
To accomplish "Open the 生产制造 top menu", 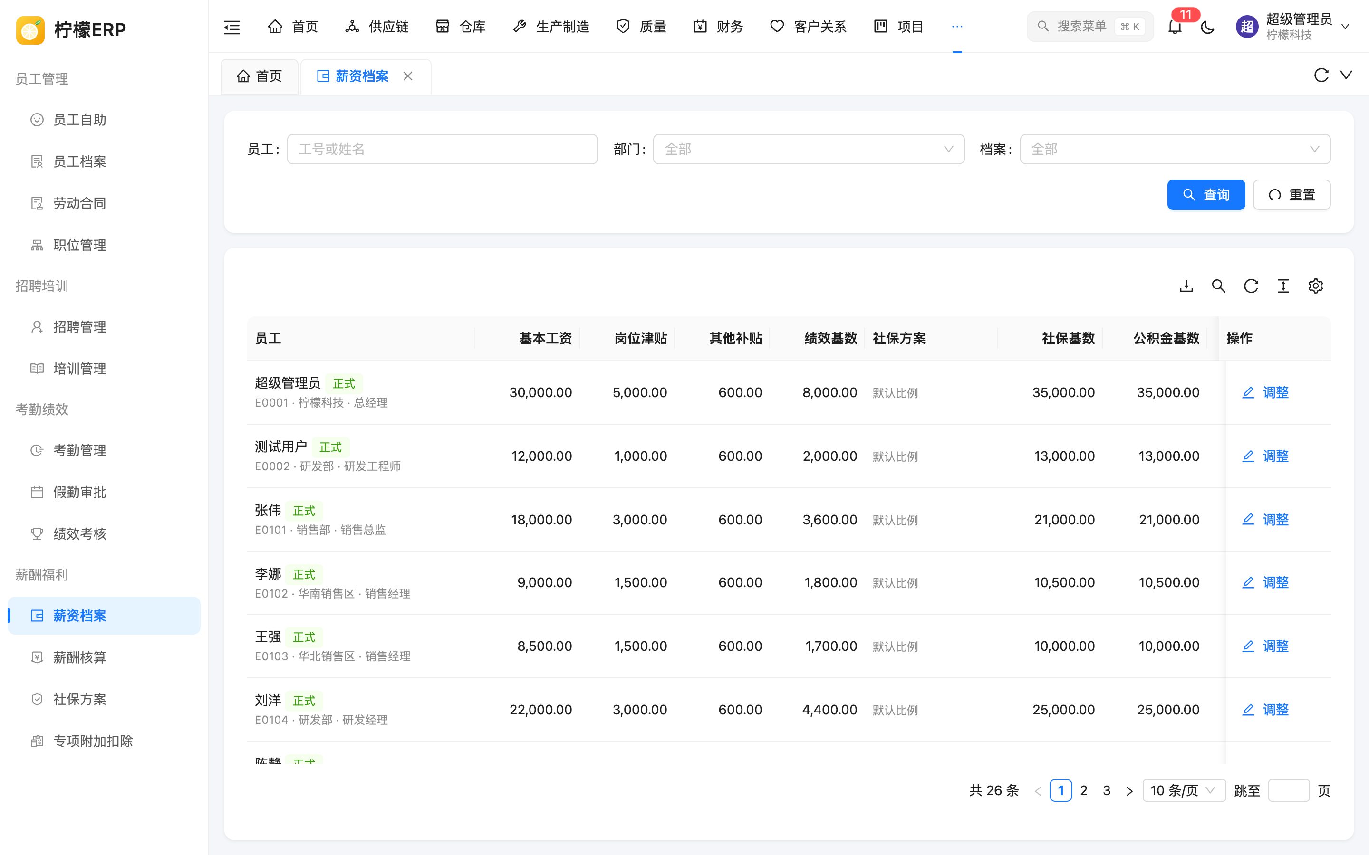I will (550, 27).
